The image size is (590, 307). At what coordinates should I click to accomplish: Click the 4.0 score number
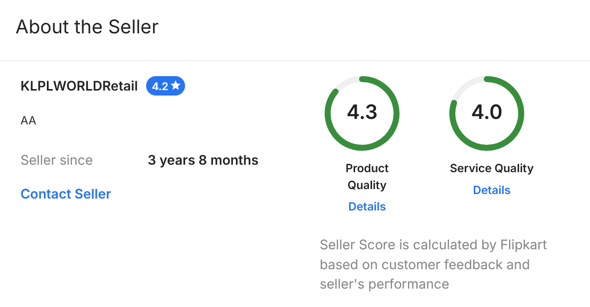coord(487,112)
